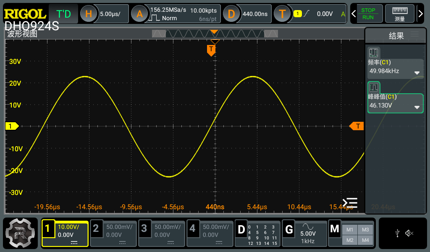Click the results panel menu icon

[414, 34]
